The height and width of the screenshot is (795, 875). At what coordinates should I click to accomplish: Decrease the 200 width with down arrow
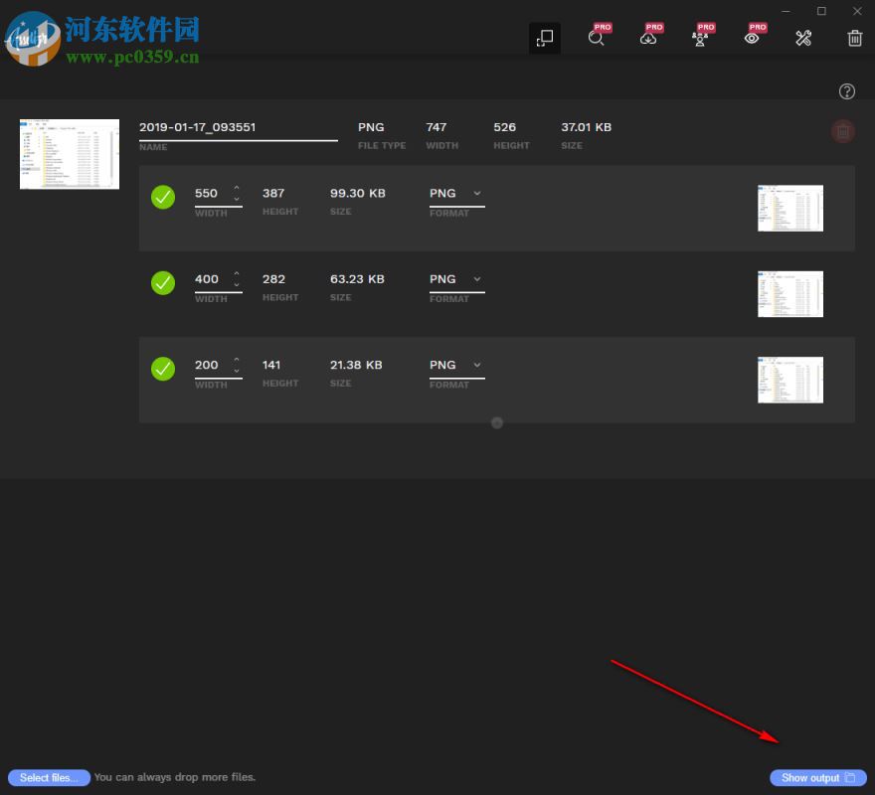[237, 371]
